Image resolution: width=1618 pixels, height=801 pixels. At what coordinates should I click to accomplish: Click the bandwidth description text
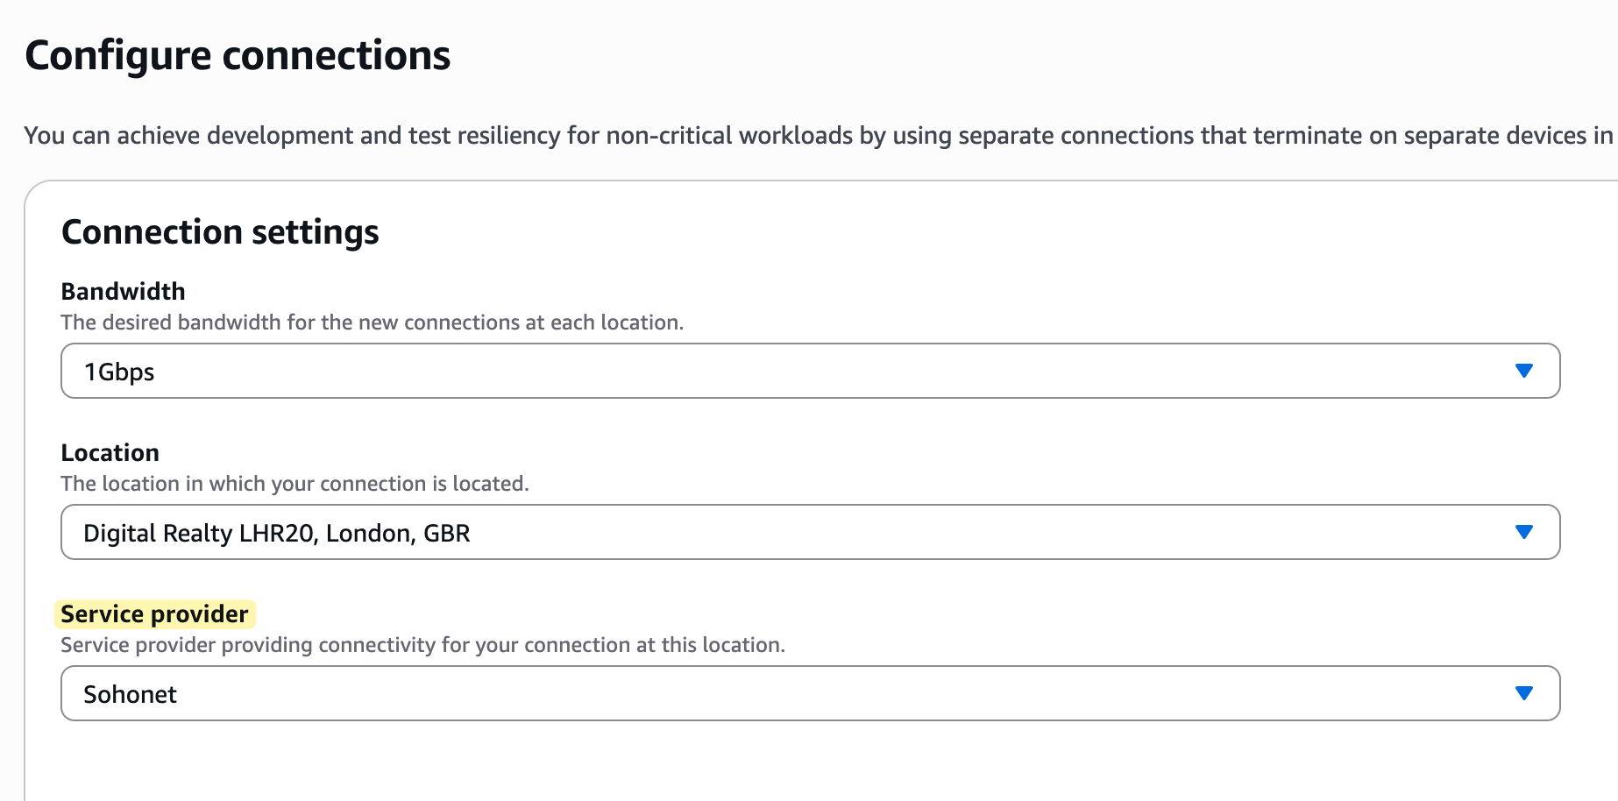click(x=372, y=323)
